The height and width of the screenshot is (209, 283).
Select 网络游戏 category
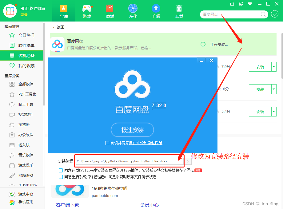coord(22,175)
